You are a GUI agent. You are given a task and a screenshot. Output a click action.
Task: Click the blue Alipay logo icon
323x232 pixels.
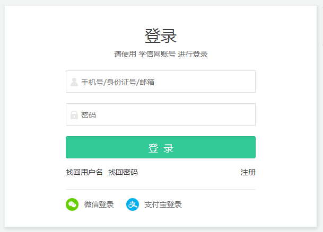pos(133,204)
